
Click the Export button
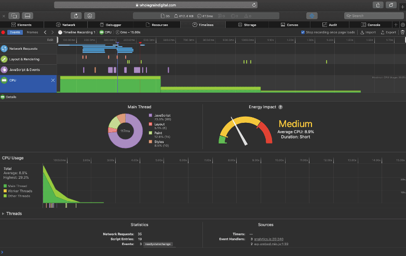pyautogui.click(x=388, y=32)
